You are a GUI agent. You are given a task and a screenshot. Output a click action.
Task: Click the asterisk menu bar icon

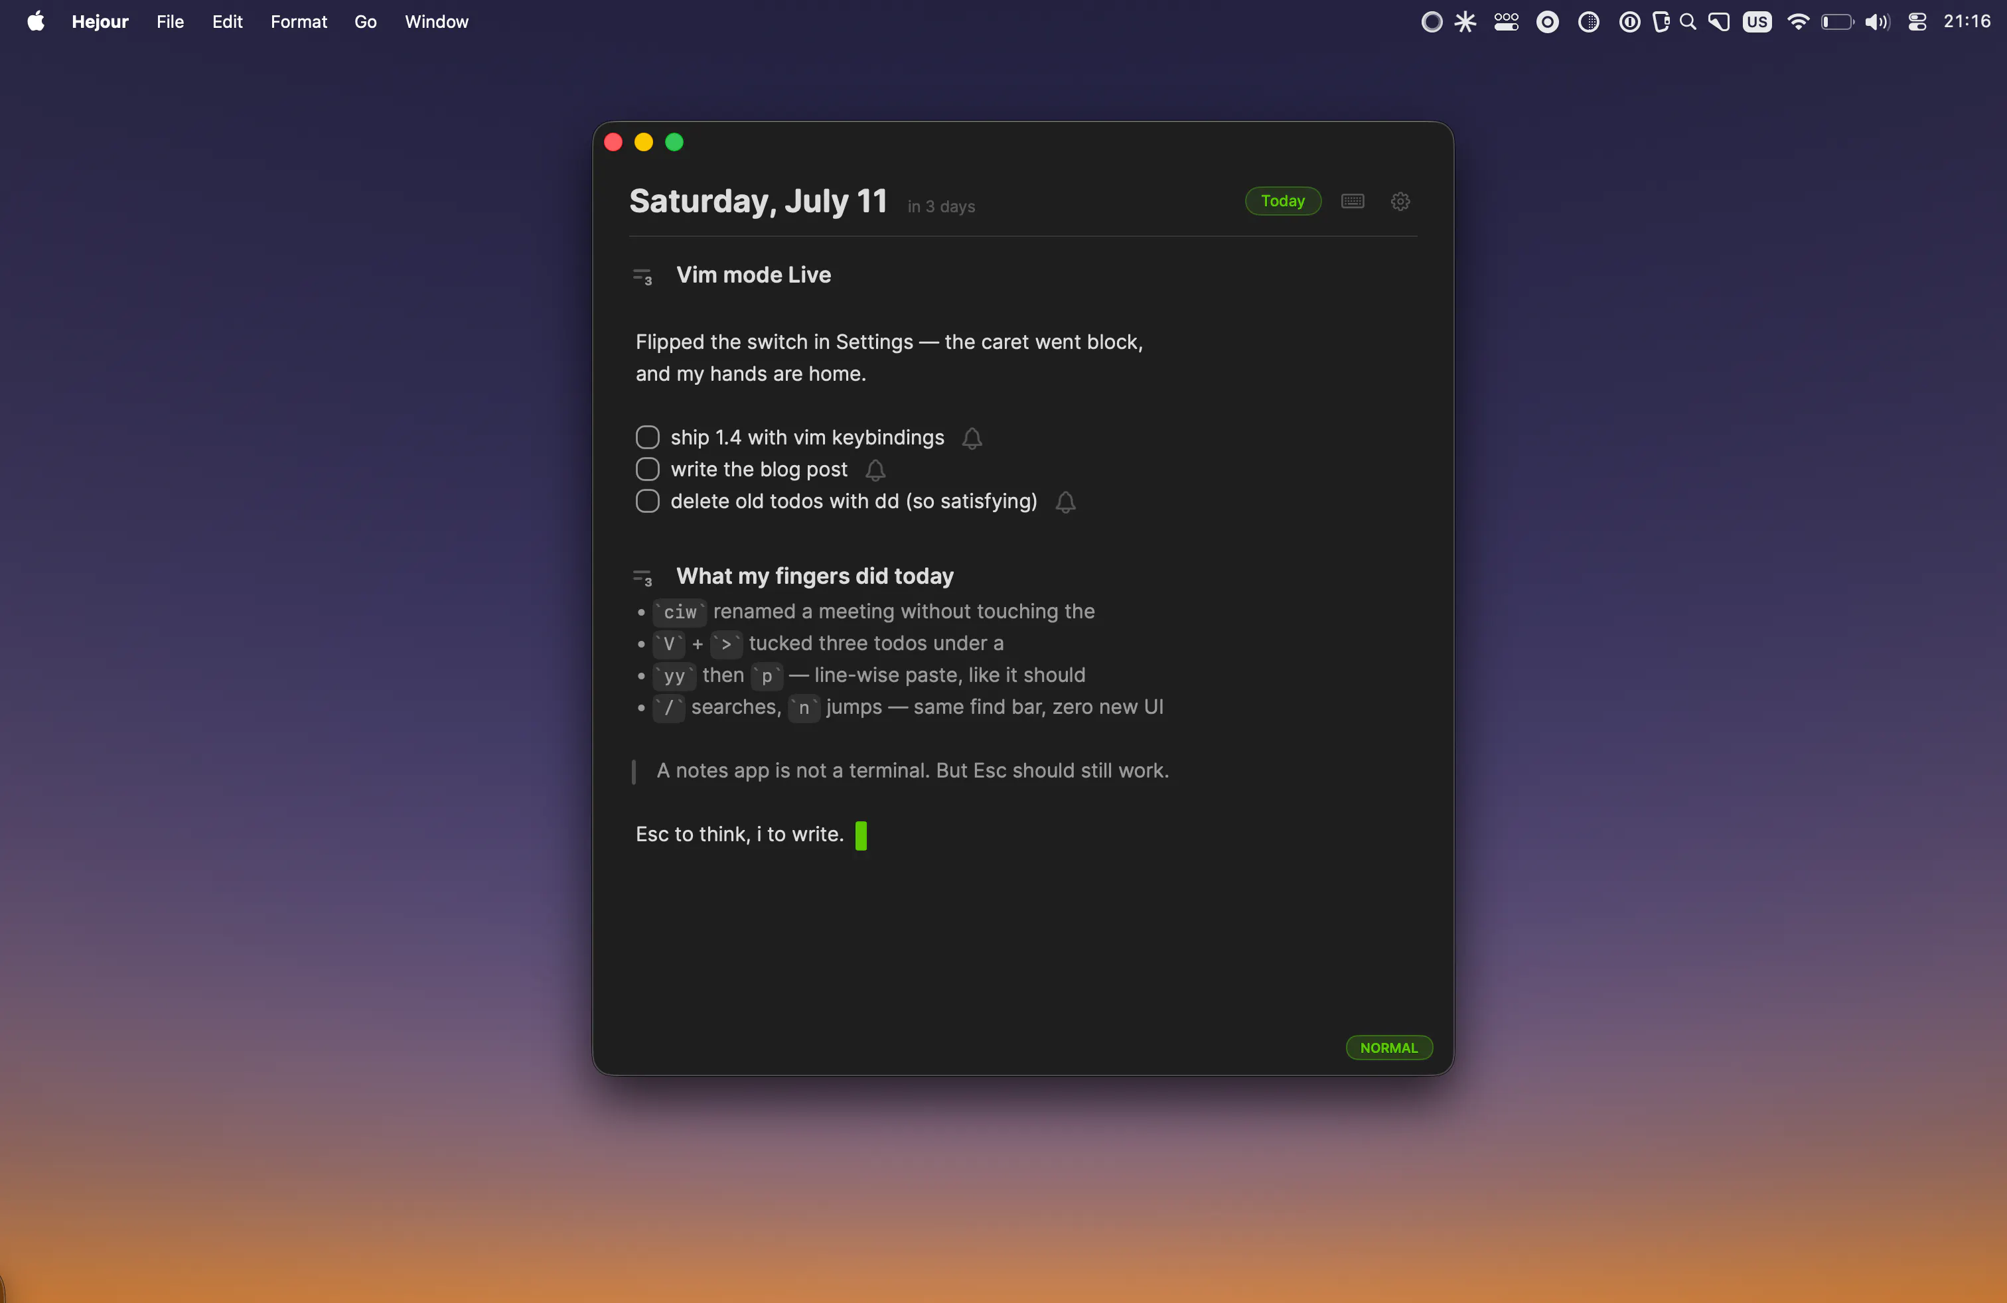pyautogui.click(x=1465, y=22)
